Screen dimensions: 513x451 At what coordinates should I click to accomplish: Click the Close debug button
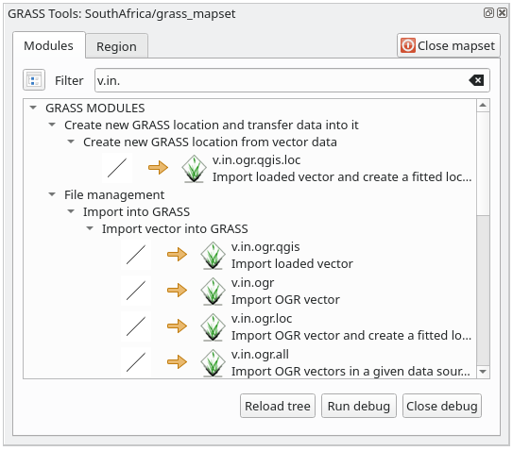(x=442, y=406)
